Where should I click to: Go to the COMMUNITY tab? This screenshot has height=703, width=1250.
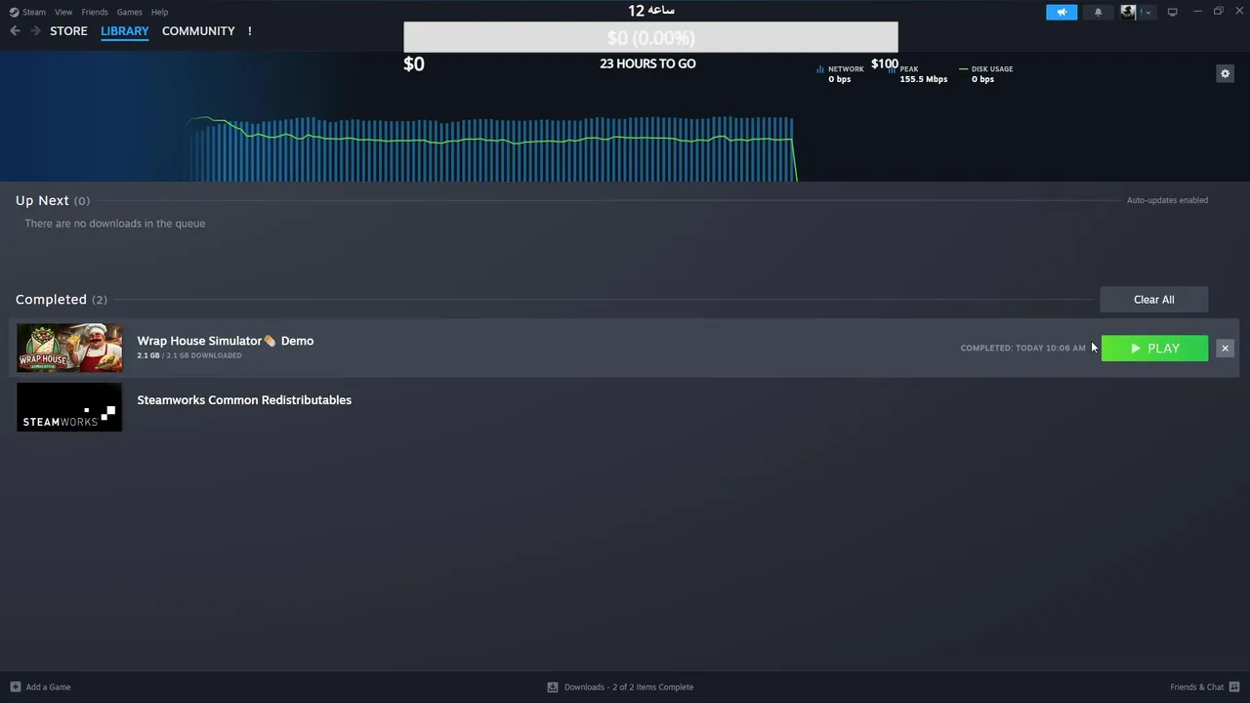tap(198, 31)
